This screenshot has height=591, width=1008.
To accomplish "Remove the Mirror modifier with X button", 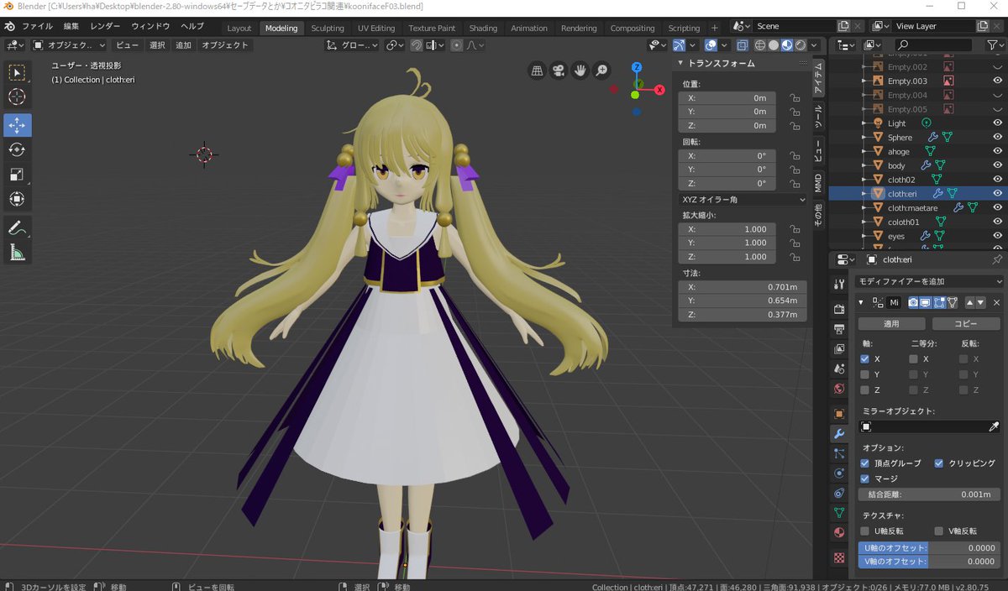I will click(x=997, y=302).
